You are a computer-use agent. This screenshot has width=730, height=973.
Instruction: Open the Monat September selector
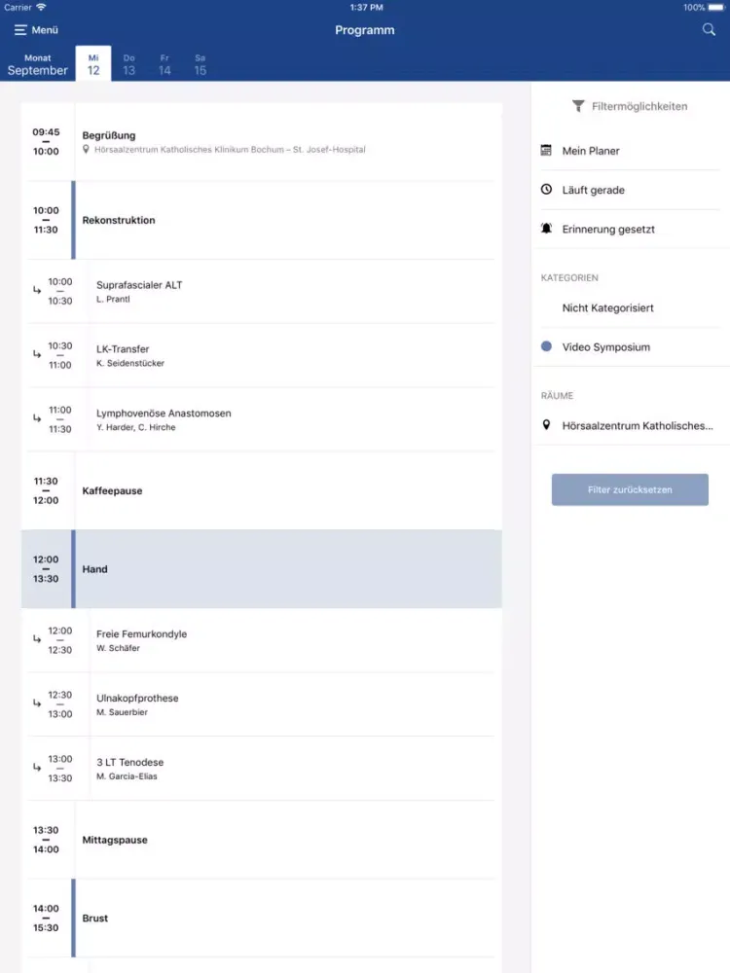pyautogui.click(x=38, y=65)
